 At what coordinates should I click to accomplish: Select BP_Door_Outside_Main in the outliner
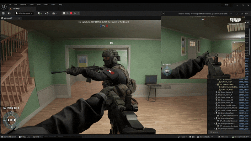227,105
